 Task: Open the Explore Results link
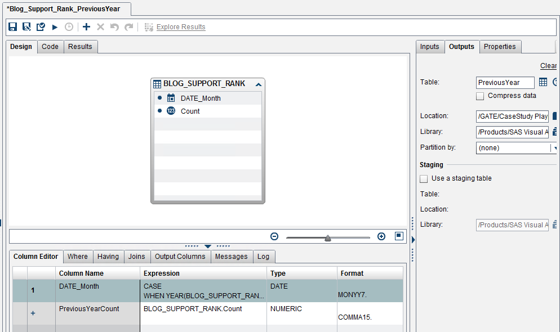click(181, 27)
